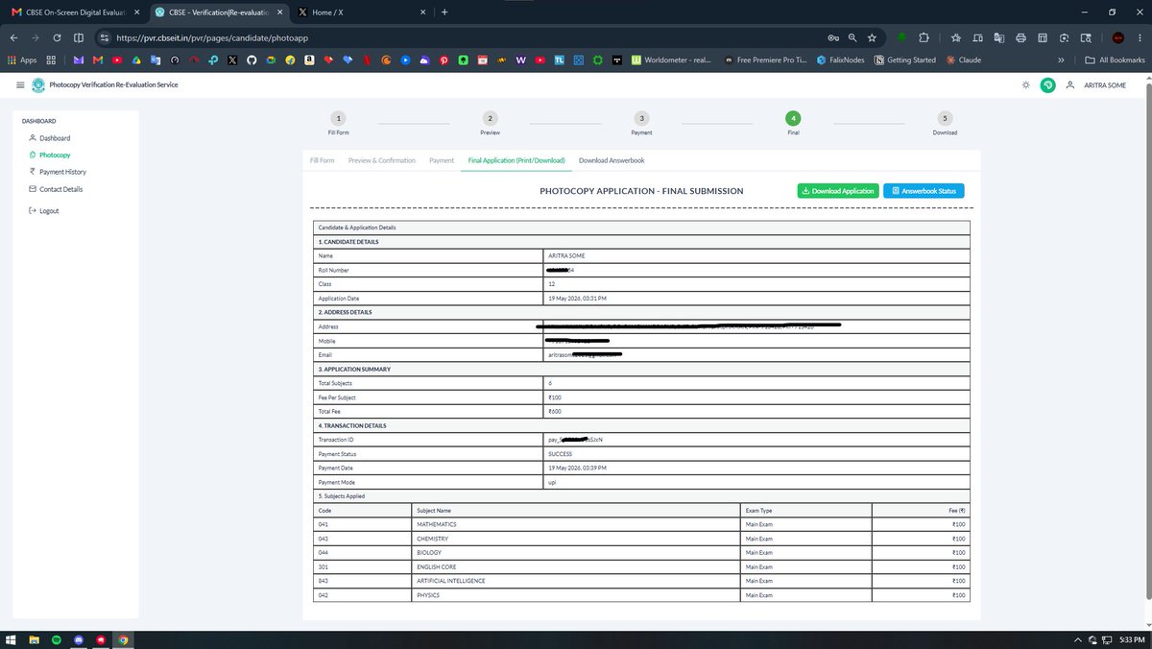Click the browser profile avatar
This screenshot has width=1152, height=649.
1118,37
